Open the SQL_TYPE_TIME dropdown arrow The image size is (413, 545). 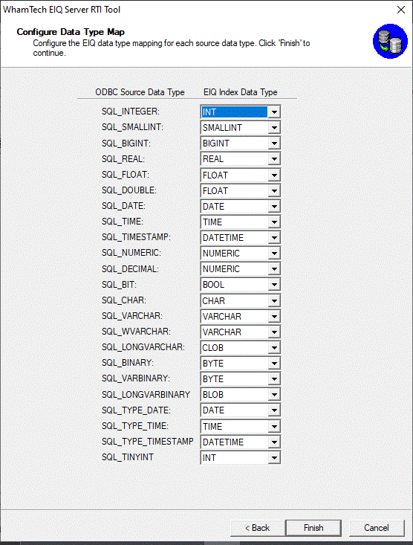[274, 426]
